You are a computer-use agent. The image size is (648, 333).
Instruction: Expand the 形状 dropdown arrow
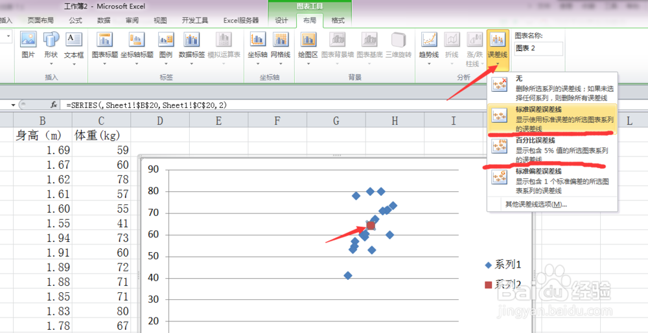tap(51, 64)
